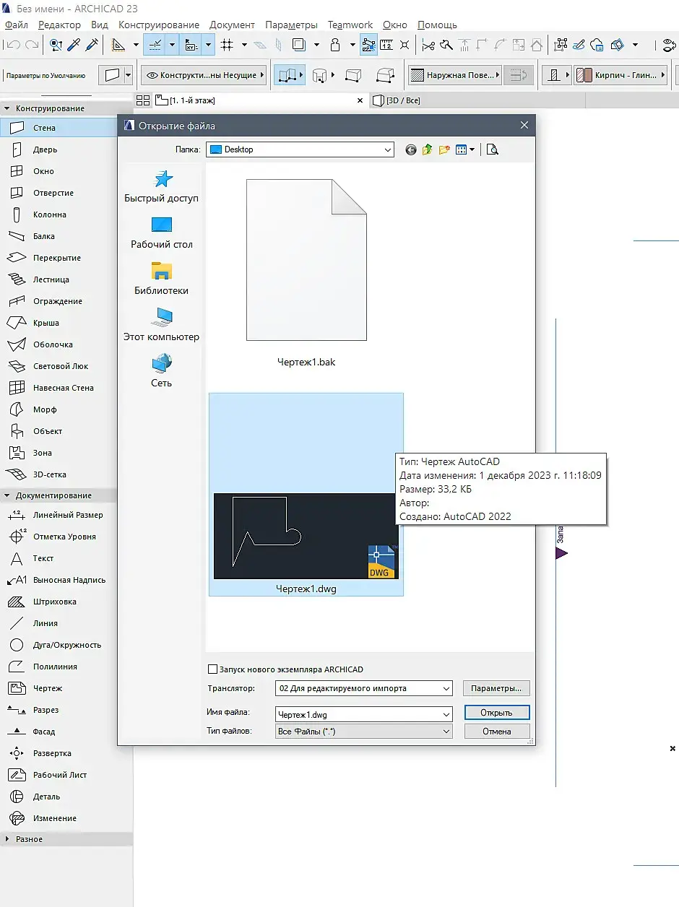679x907 pixels.
Task: Collapse the Документирование toolbox section
Action: coord(7,495)
